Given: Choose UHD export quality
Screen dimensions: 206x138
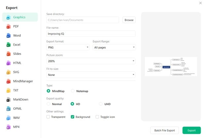Looking at the screenshot, I should click(x=101, y=104).
